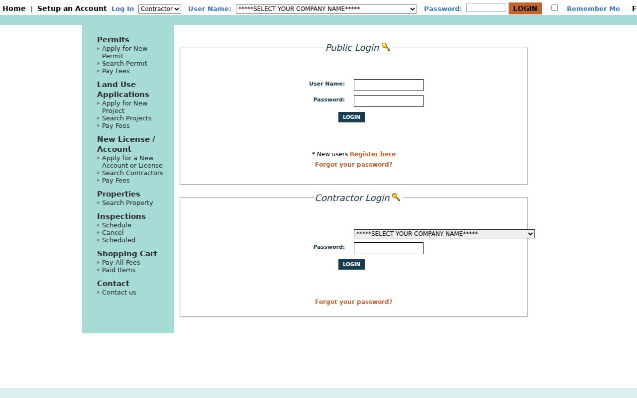Open Apply for a New Account or License
This screenshot has width=637, height=398.
coord(132,162)
